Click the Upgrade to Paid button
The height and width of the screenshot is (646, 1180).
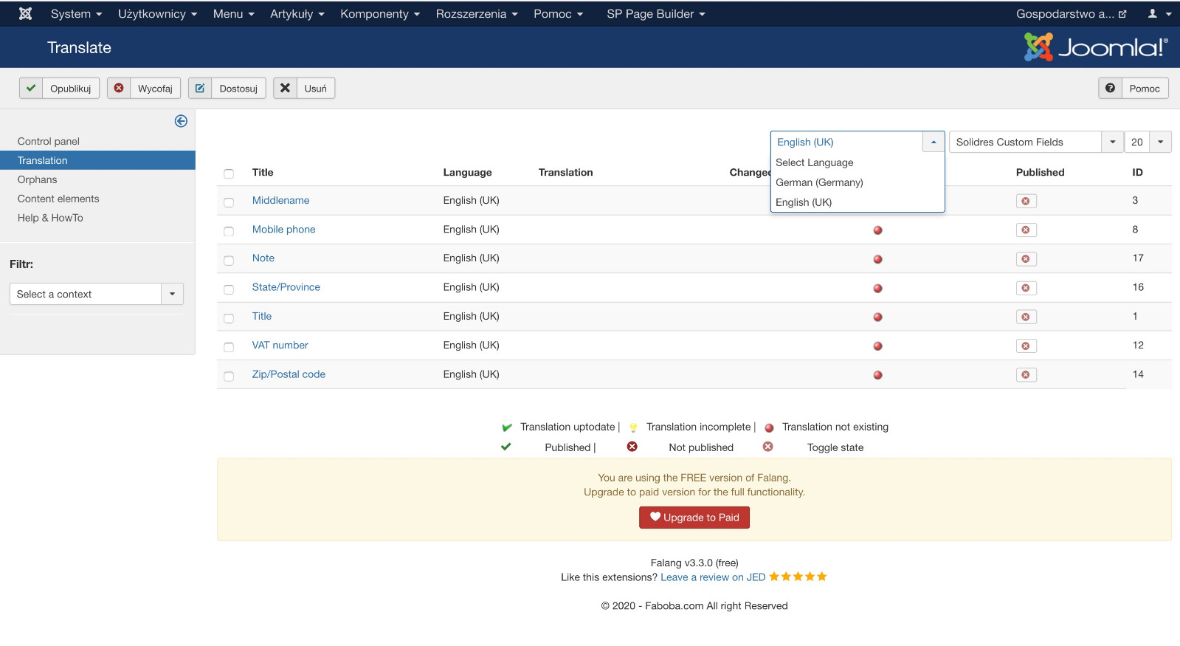coord(694,518)
